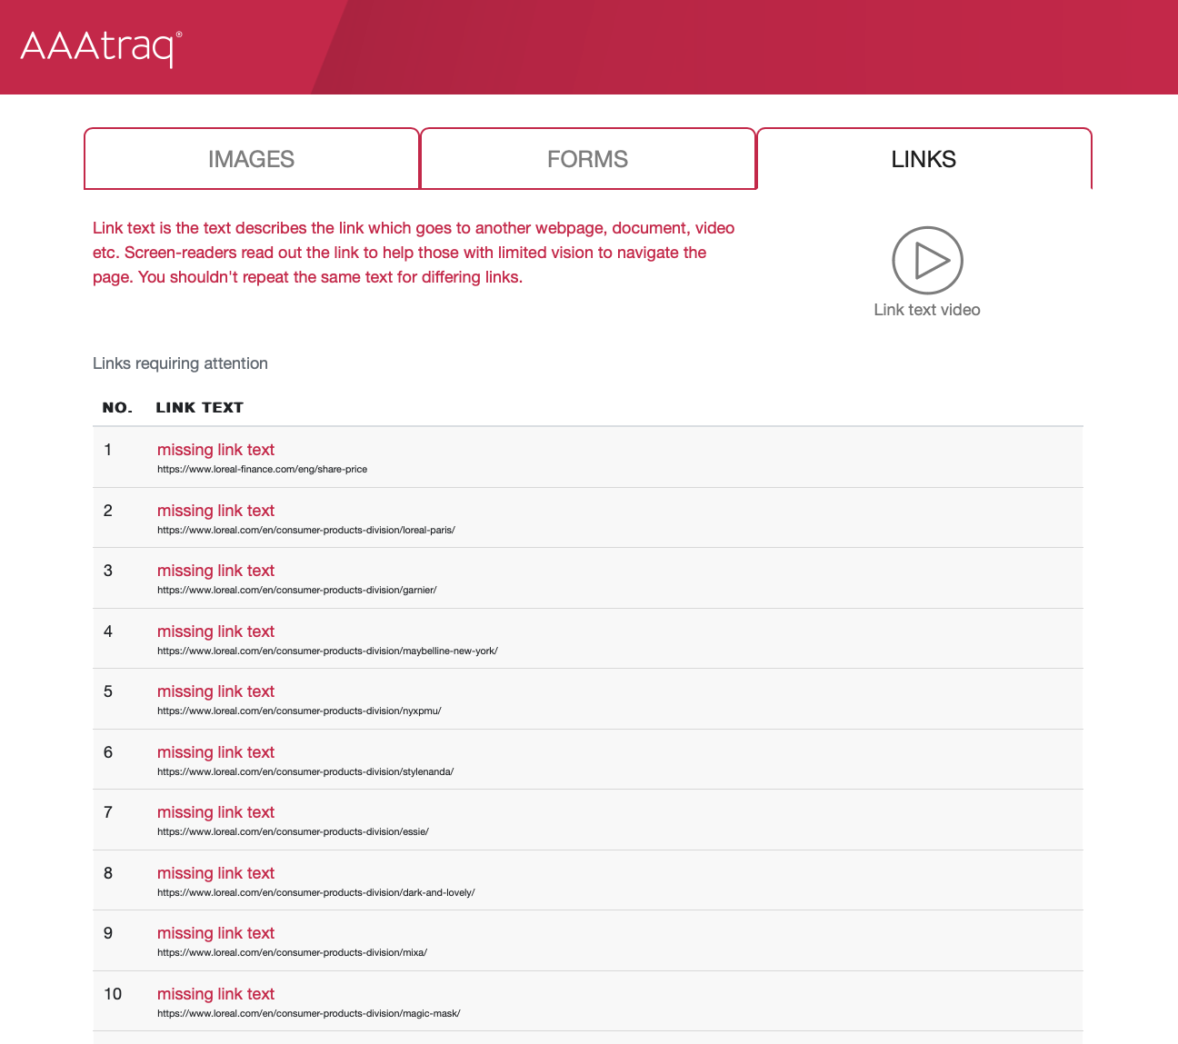Click the consumer-products-division/maybelline-new-york URL

point(327,651)
